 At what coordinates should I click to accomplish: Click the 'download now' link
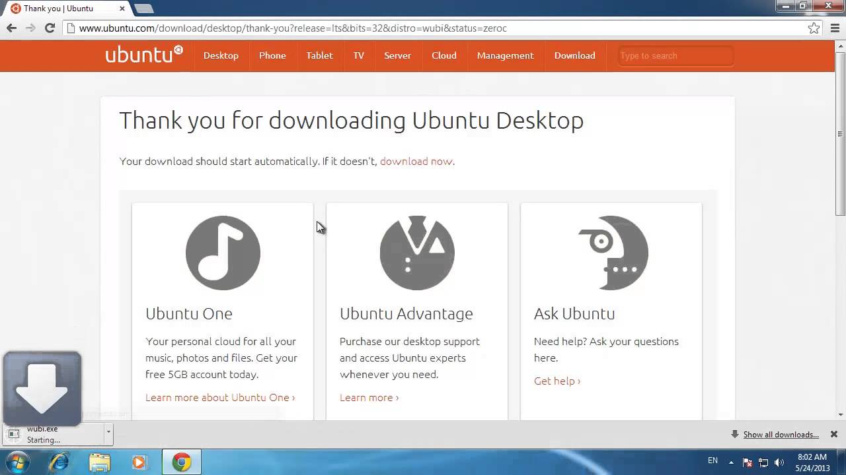(416, 161)
